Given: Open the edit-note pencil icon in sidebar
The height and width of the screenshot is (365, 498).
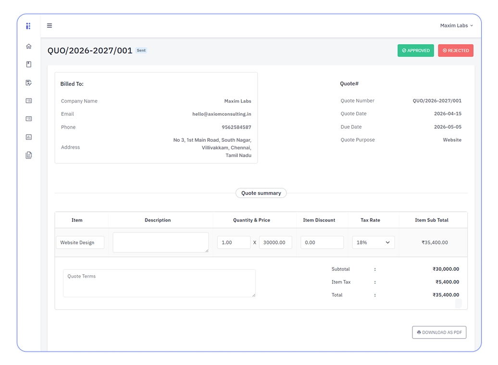Looking at the screenshot, I should pos(28,83).
